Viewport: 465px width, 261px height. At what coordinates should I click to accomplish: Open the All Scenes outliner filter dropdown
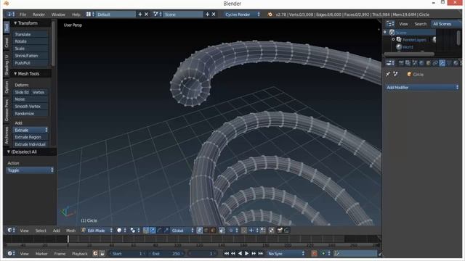click(x=446, y=24)
